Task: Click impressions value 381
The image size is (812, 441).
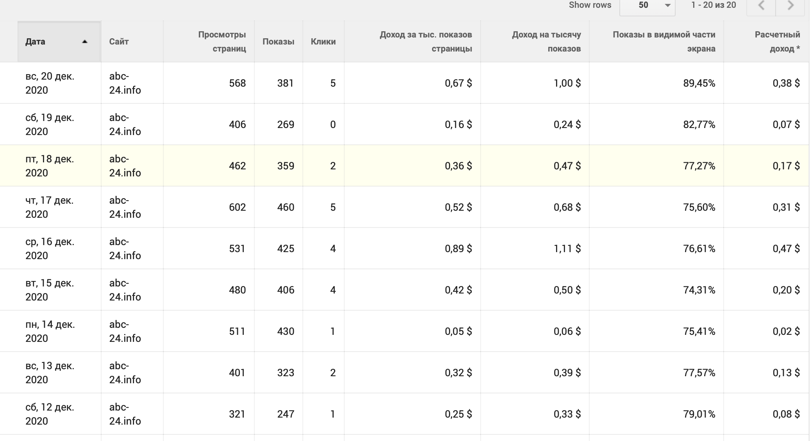Action: pos(286,83)
